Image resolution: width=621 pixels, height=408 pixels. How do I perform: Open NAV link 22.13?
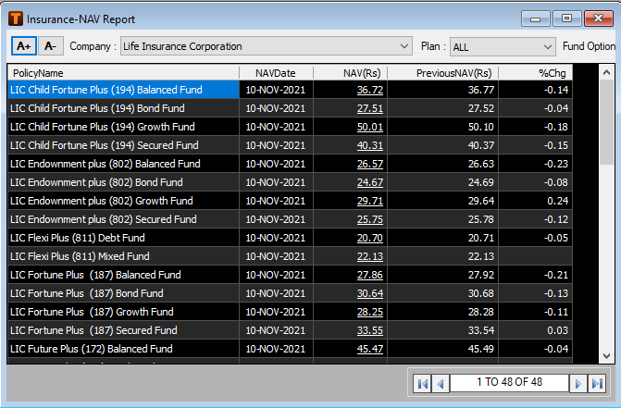click(x=370, y=256)
